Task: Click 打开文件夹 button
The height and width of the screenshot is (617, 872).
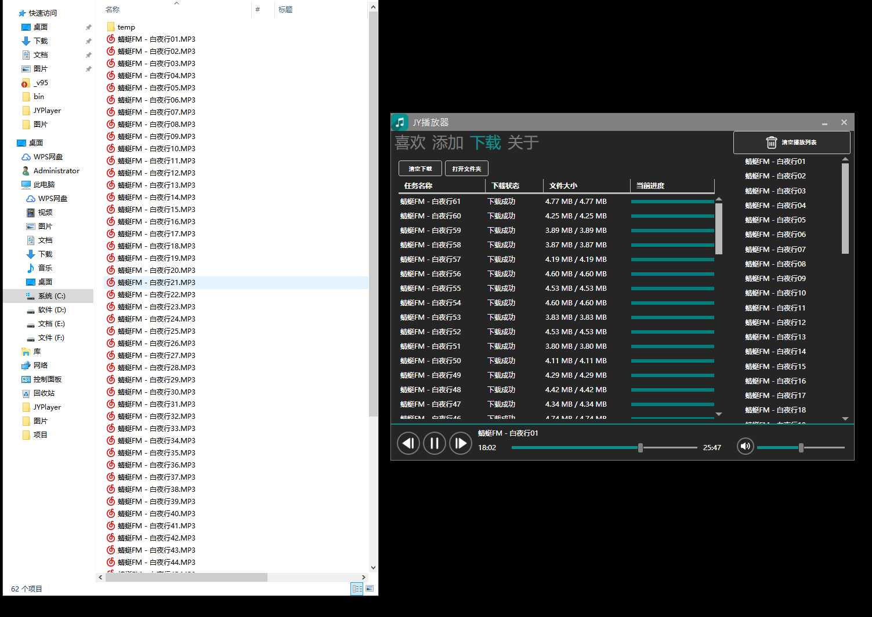Action: (466, 169)
